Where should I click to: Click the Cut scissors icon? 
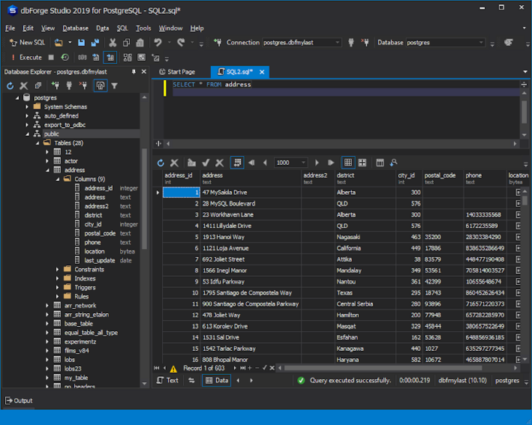(113, 43)
